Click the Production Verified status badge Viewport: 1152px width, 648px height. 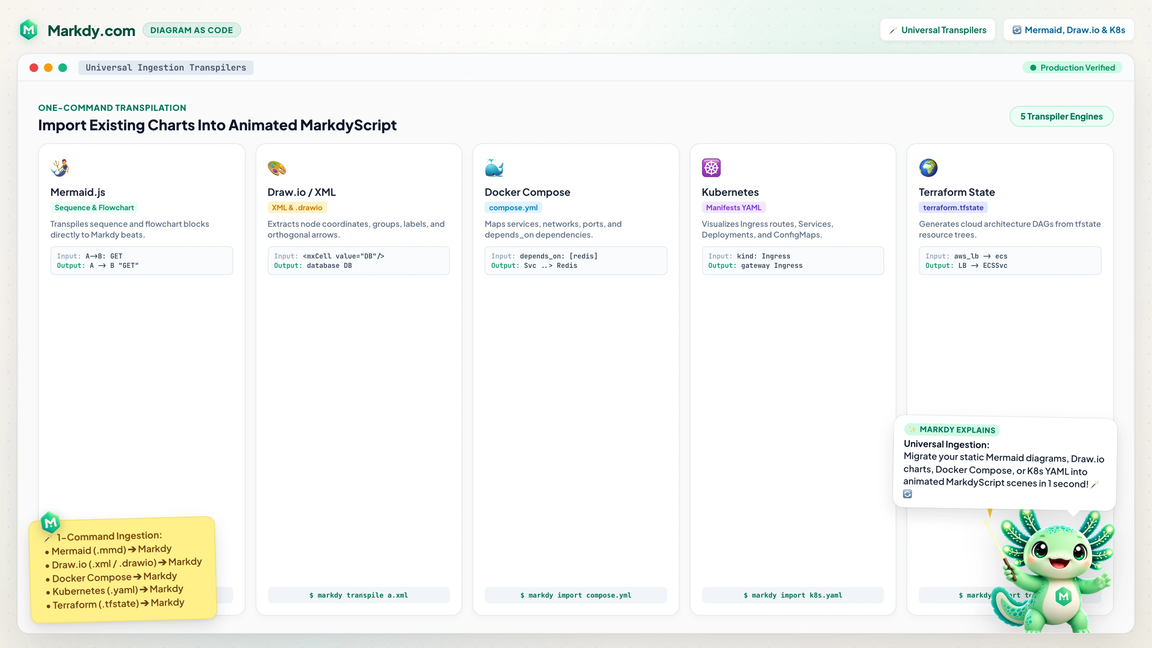point(1072,68)
